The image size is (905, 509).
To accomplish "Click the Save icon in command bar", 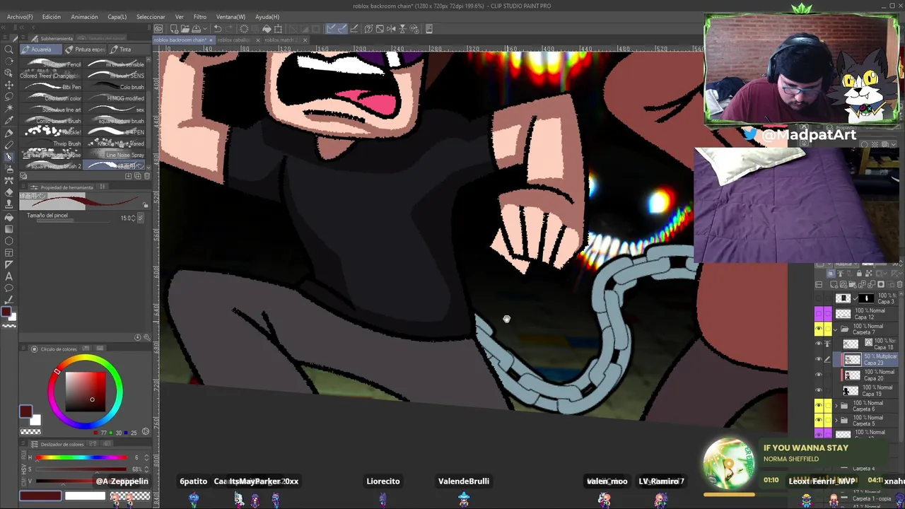I will [x=196, y=28].
